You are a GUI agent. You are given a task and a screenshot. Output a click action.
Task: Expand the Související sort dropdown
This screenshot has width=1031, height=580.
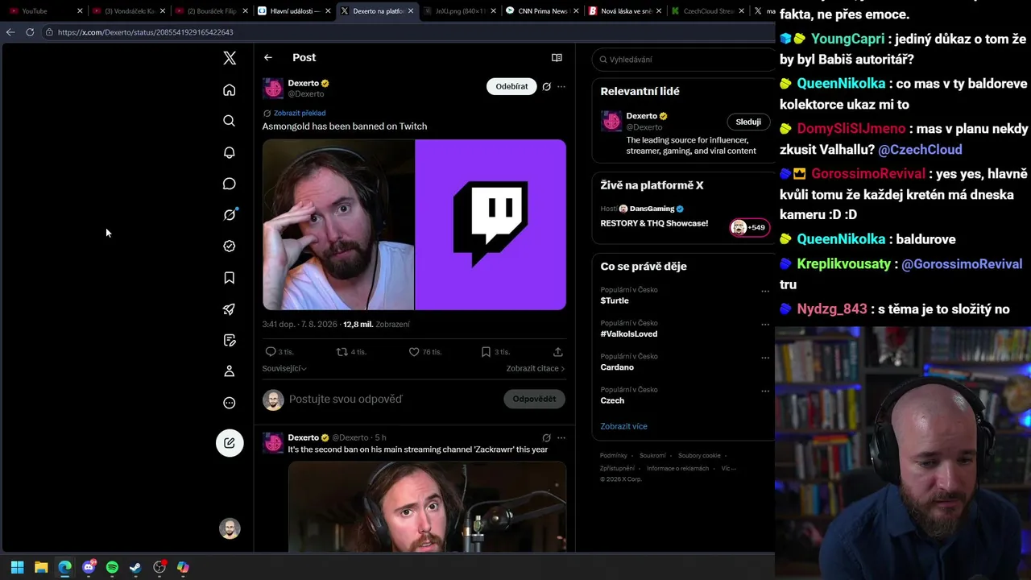point(284,369)
